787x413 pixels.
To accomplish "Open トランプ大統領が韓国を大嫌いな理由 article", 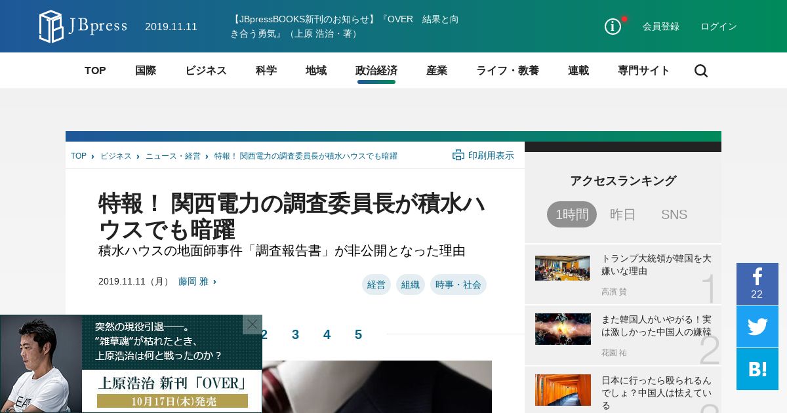I will (x=656, y=265).
